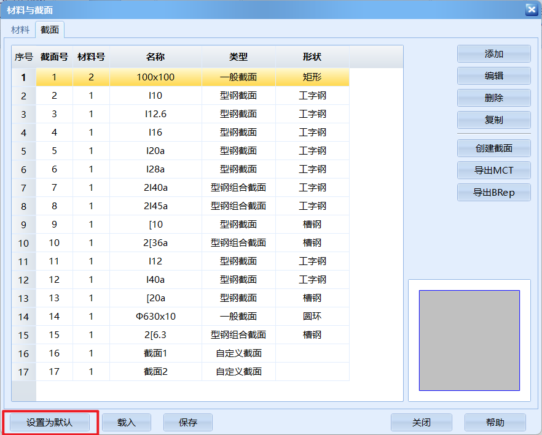Screen dimensions: 542x435
Task: Click 设置为默认 to set the default section
Action: coord(49,422)
